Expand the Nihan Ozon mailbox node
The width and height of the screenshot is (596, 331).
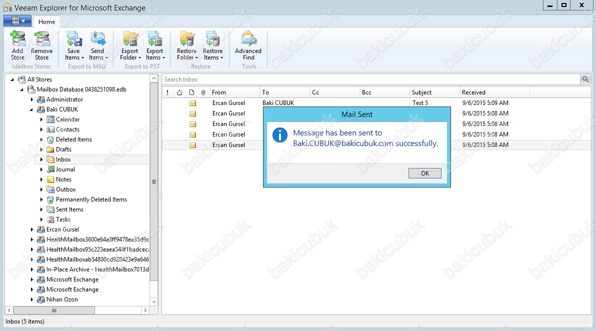[x=32, y=299]
